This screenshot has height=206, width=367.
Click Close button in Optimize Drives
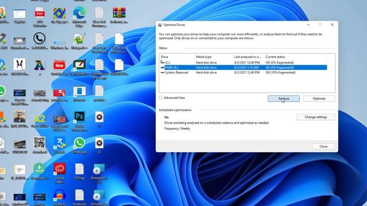click(323, 146)
